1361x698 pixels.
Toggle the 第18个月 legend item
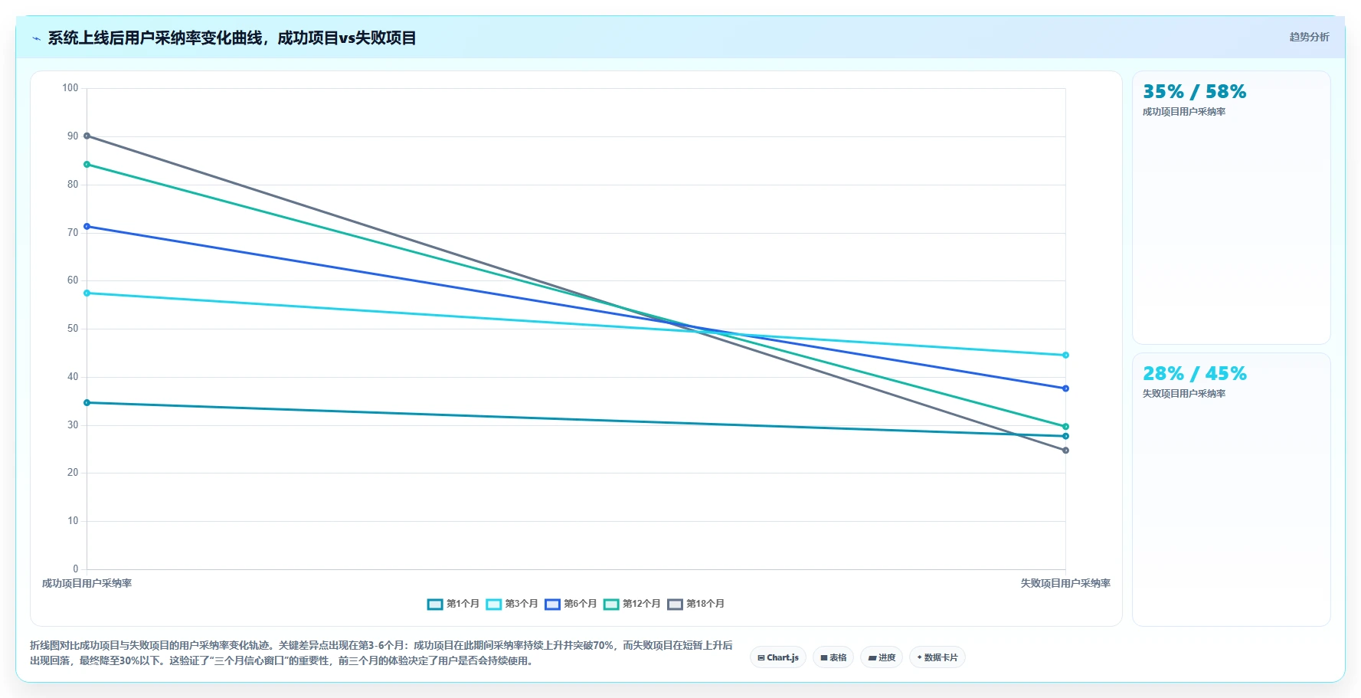click(x=696, y=604)
